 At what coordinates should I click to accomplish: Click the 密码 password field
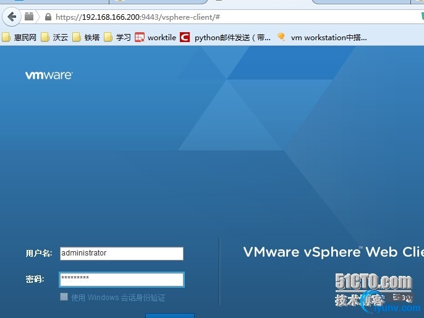click(x=122, y=280)
